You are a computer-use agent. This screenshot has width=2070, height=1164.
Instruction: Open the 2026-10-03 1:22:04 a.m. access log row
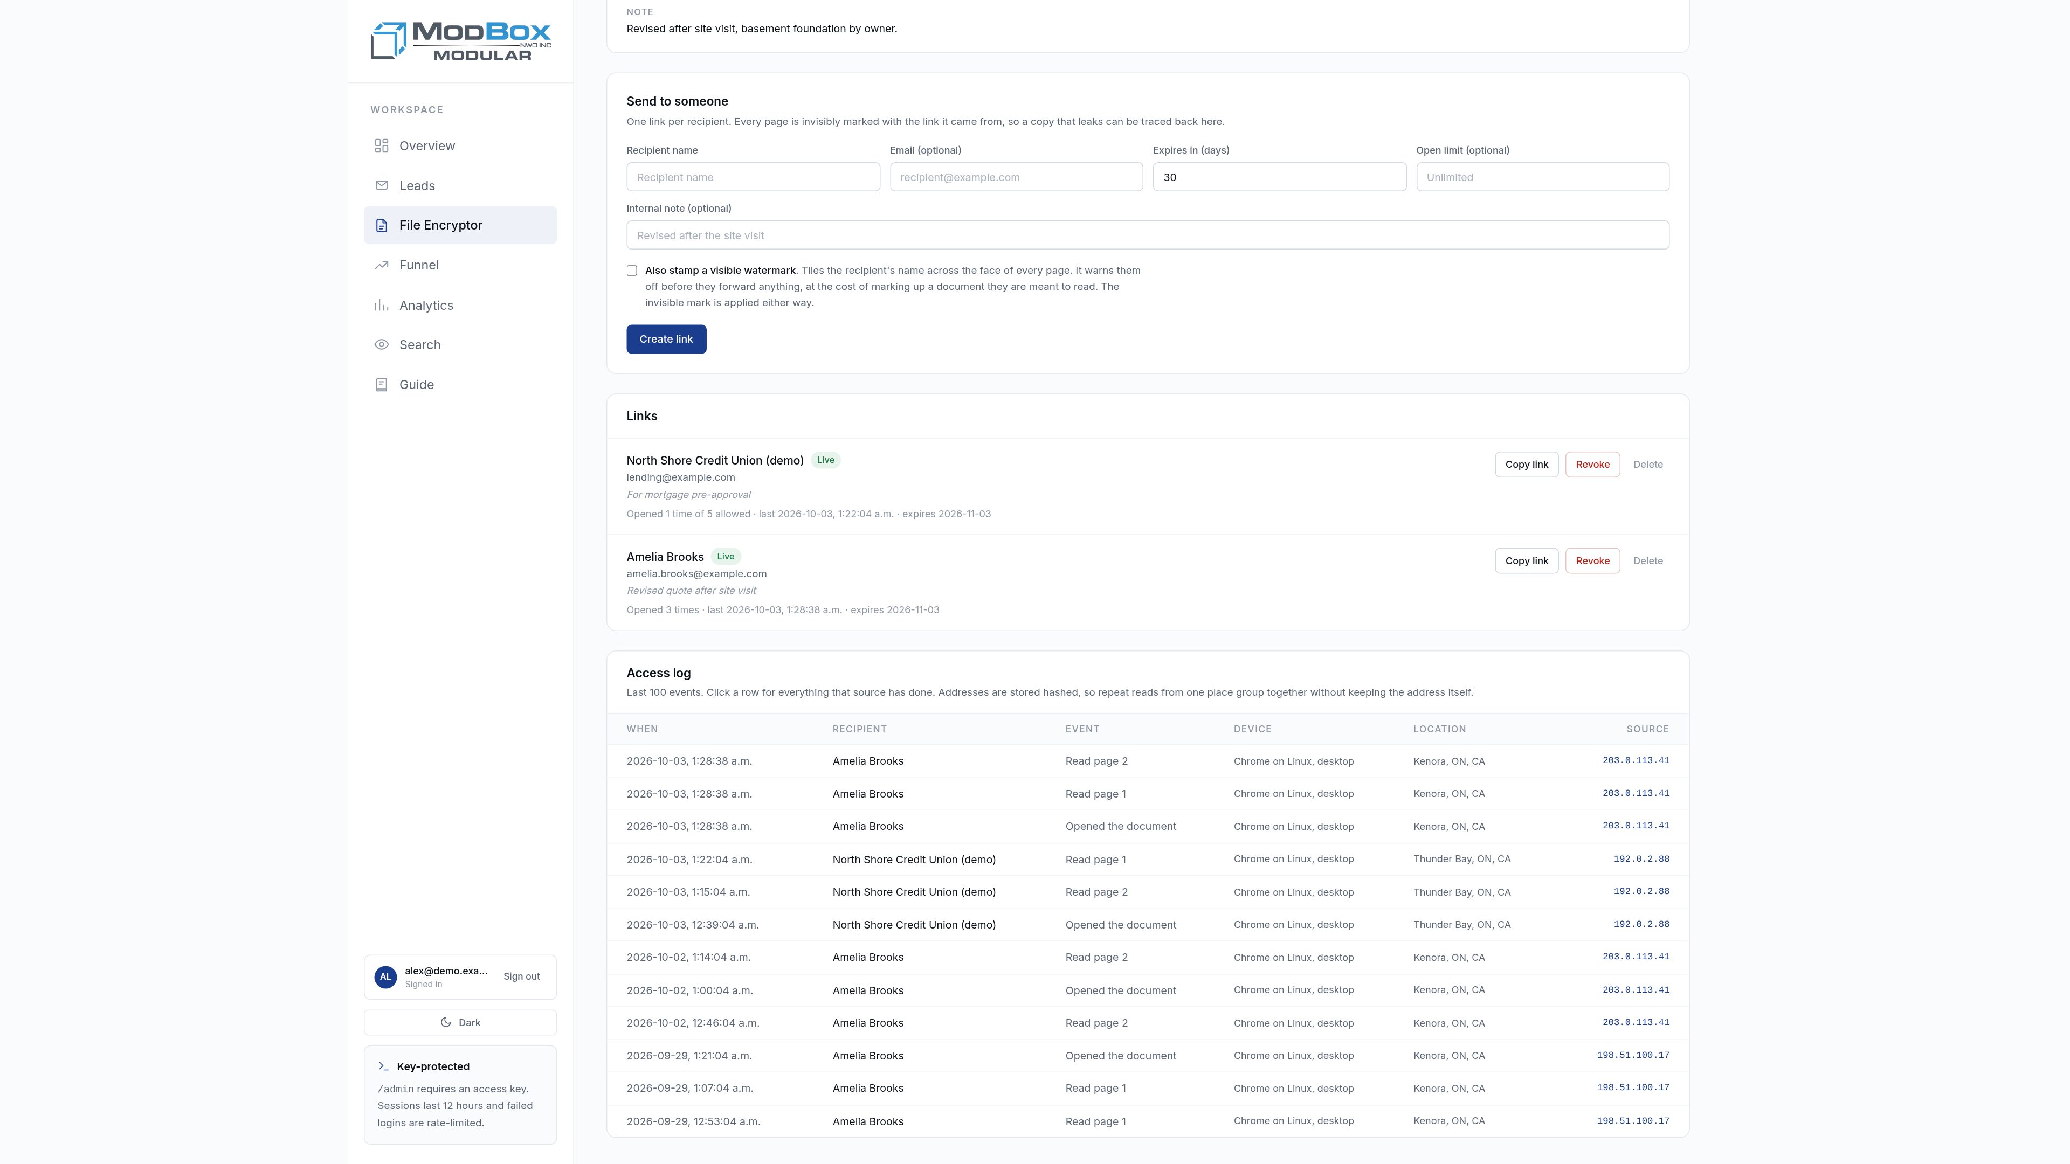click(1148, 859)
